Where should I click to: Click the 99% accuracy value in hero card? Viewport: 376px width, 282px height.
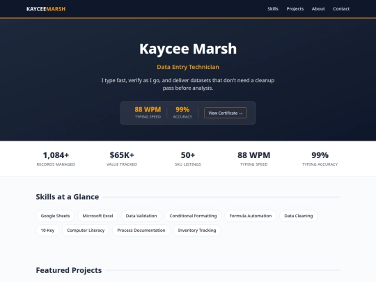click(182, 109)
